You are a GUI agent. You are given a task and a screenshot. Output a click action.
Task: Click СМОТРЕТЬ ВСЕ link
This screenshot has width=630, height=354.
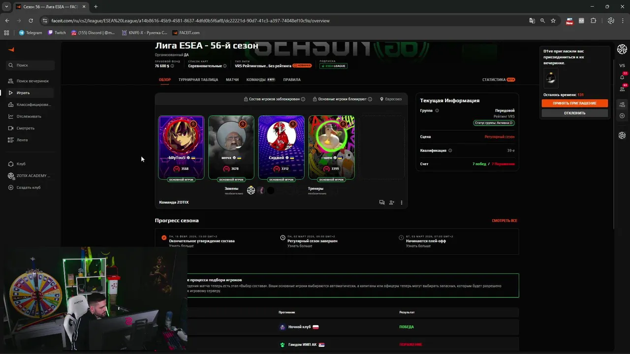point(504,221)
